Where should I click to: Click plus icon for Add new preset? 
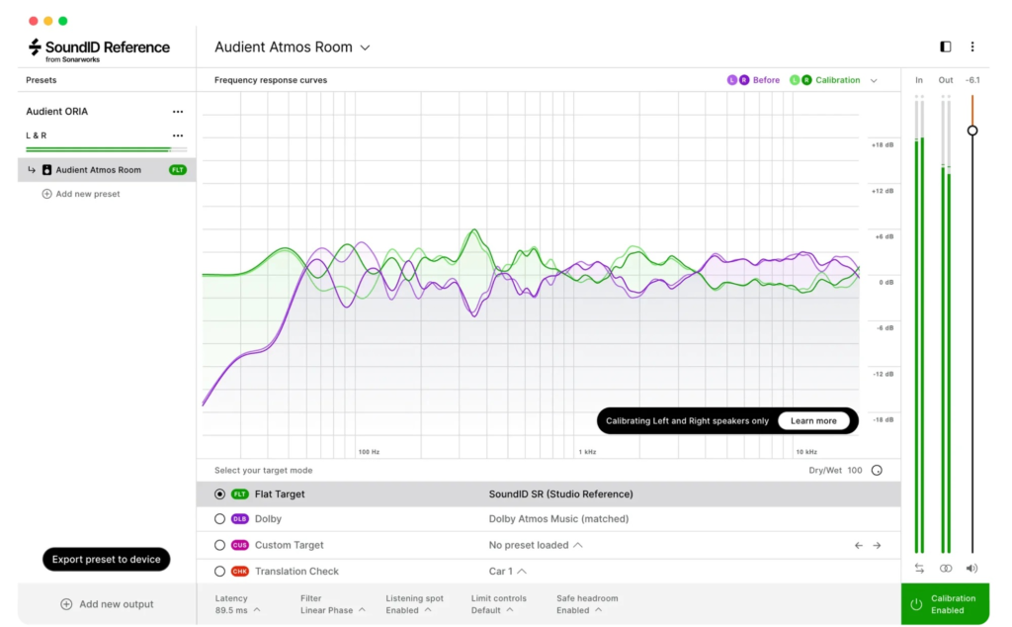(46, 194)
